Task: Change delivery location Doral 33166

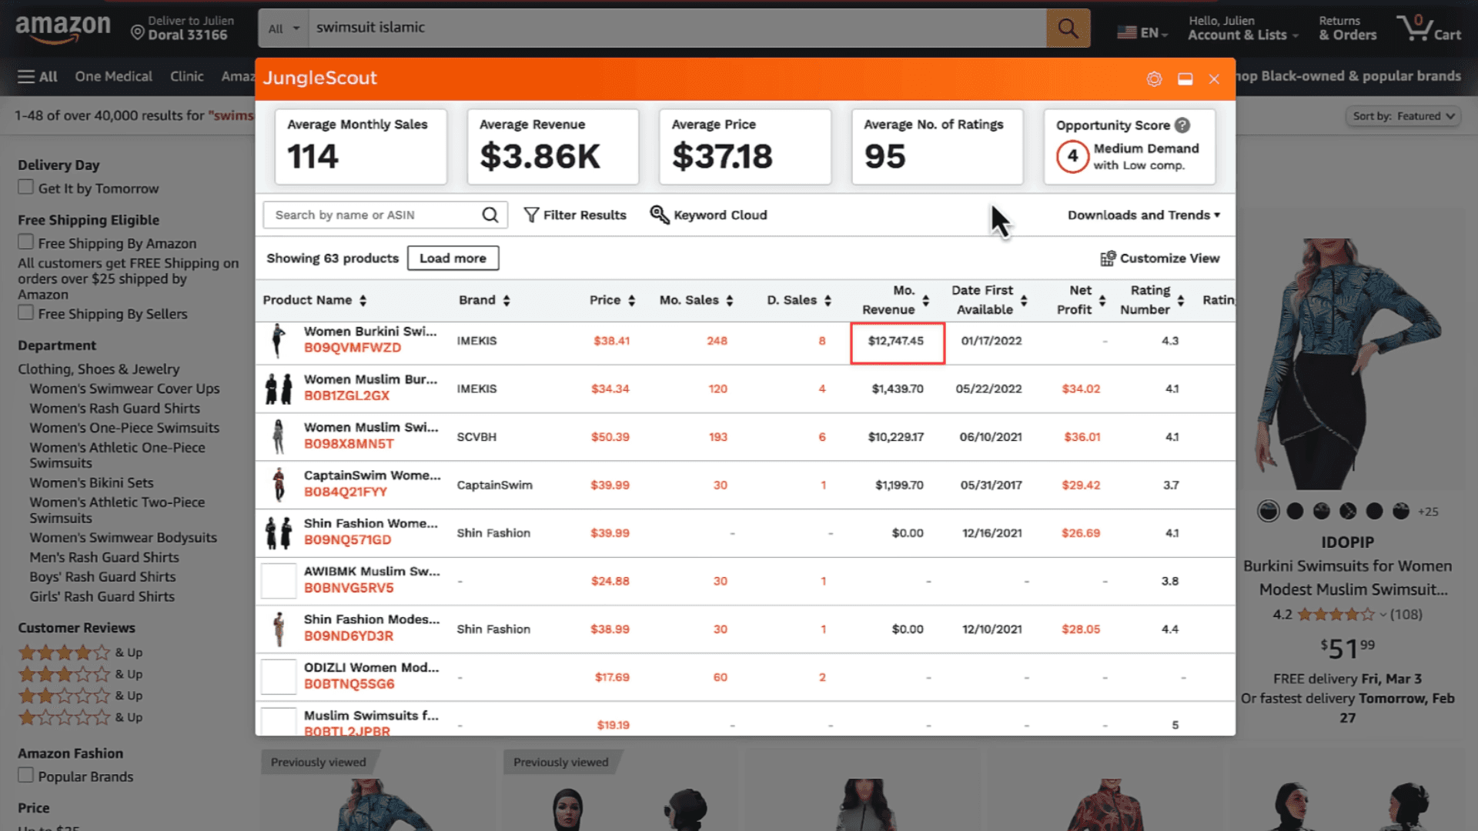Action: [x=182, y=28]
